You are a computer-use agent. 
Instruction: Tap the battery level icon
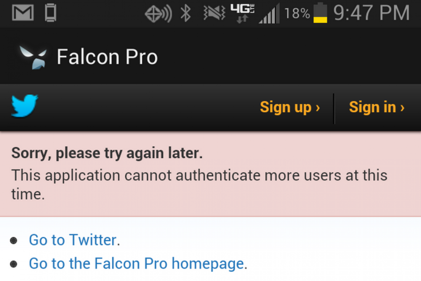coord(320,14)
